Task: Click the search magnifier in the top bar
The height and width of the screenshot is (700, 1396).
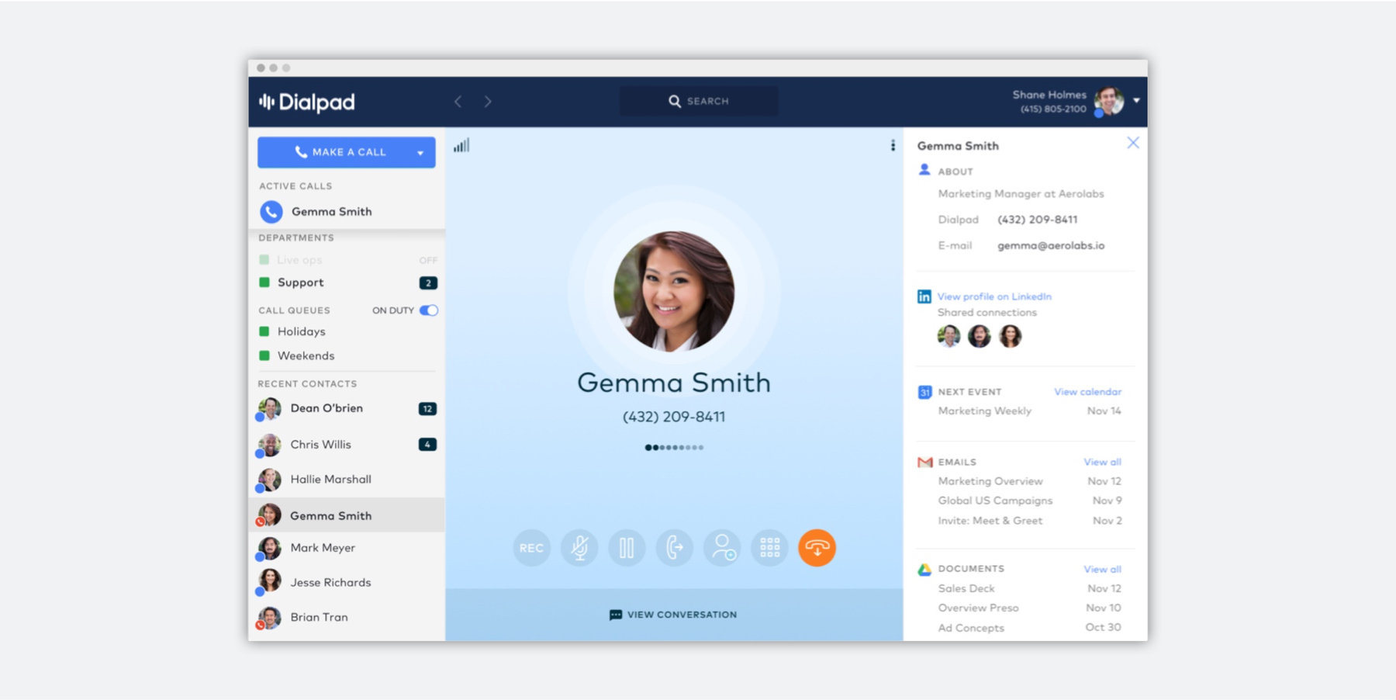Action: (x=674, y=100)
